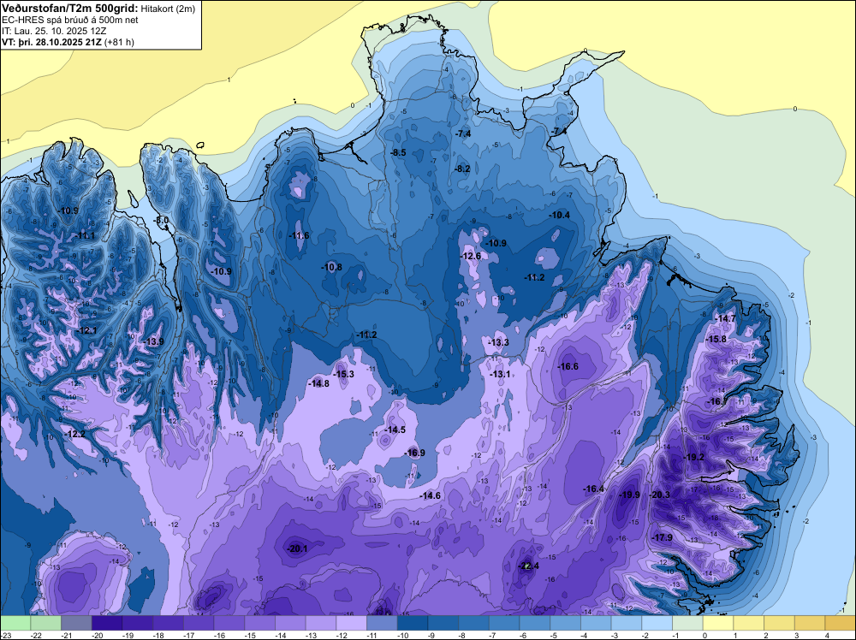
Task: Click the -14.8 temperature label
Action: coord(318,383)
